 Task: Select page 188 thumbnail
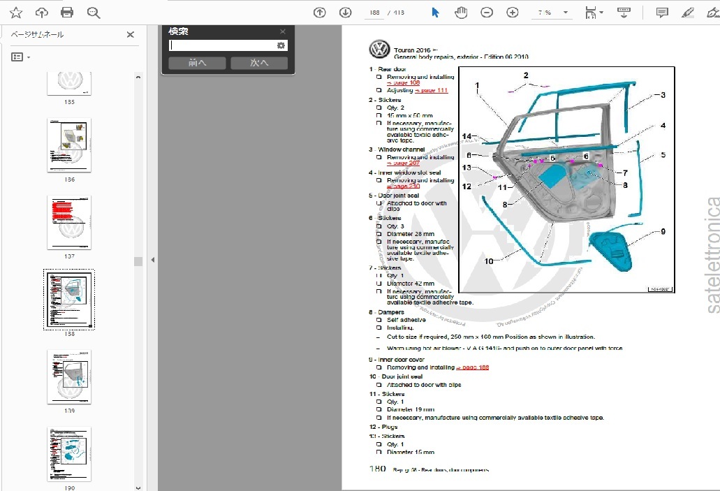[69, 300]
